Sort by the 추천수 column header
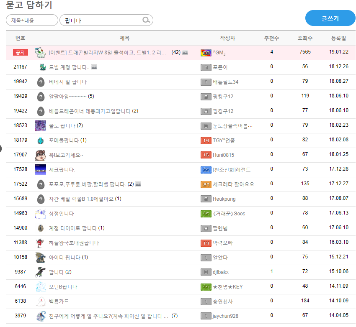This screenshot has width=356, height=327. [271, 38]
